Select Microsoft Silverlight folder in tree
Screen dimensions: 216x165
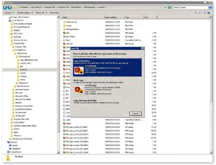pos(21,99)
